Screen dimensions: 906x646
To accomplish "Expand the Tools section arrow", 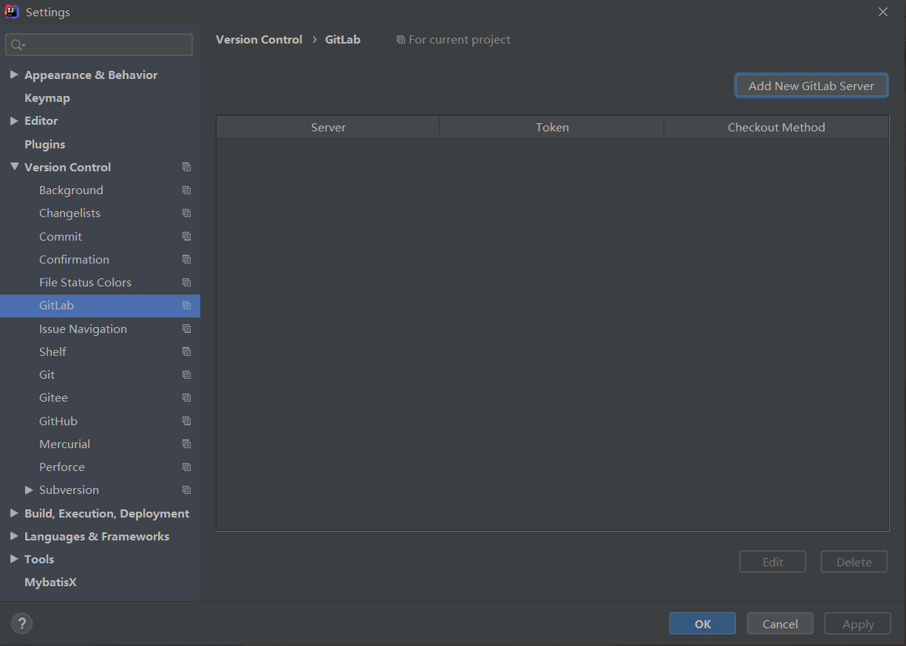I will click(14, 559).
